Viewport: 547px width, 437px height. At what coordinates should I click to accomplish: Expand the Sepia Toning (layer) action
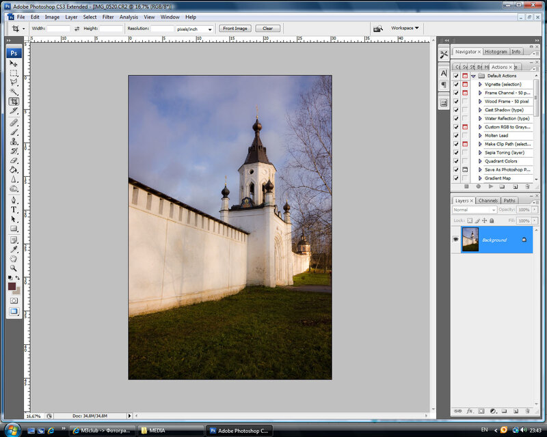[x=480, y=152]
